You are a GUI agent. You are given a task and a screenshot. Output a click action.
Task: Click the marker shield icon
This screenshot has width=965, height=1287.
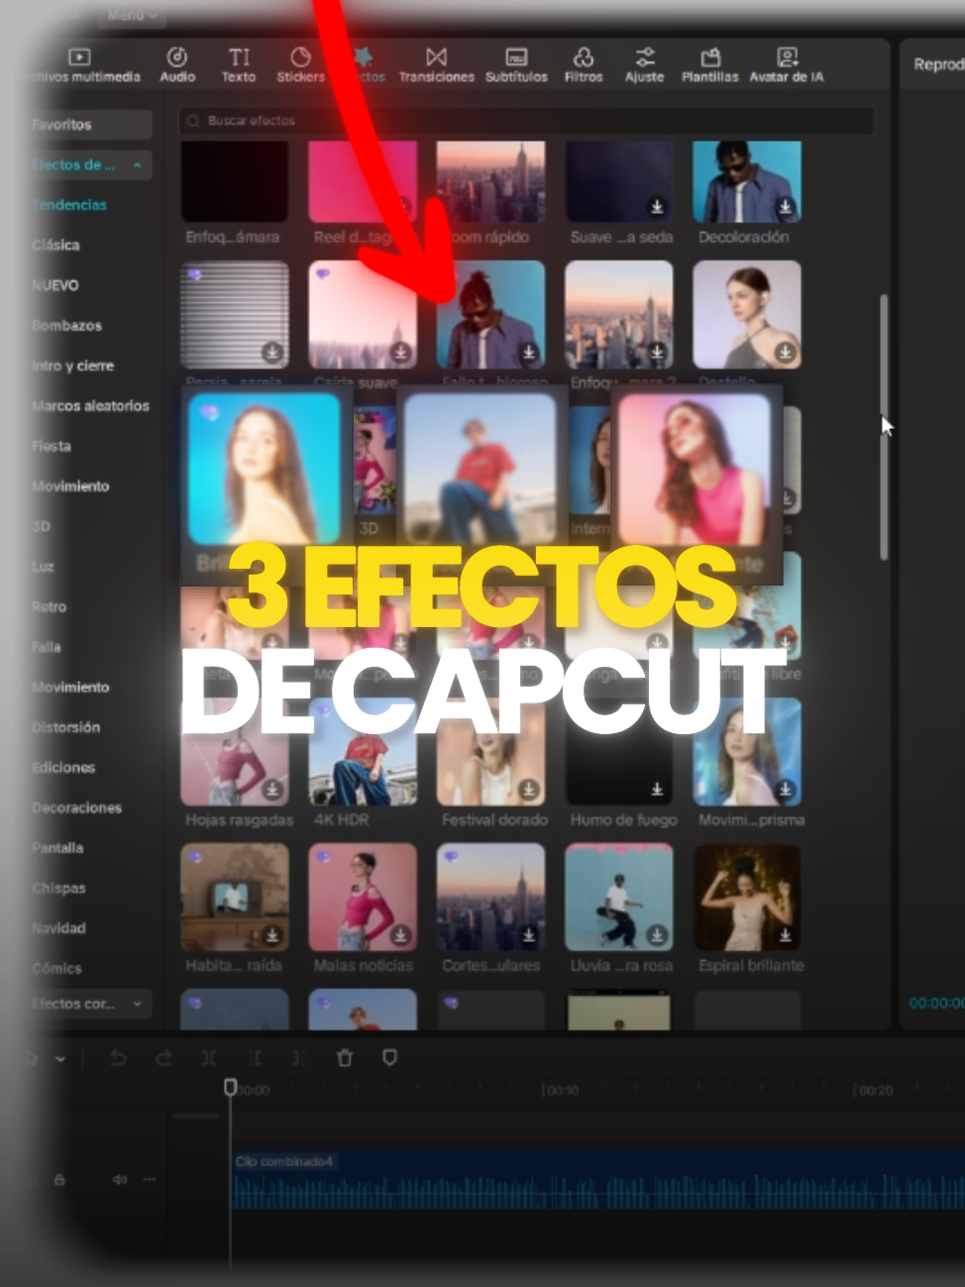coord(390,1058)
